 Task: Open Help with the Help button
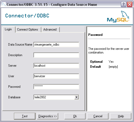pyautogui.click(x=121, y=116)
